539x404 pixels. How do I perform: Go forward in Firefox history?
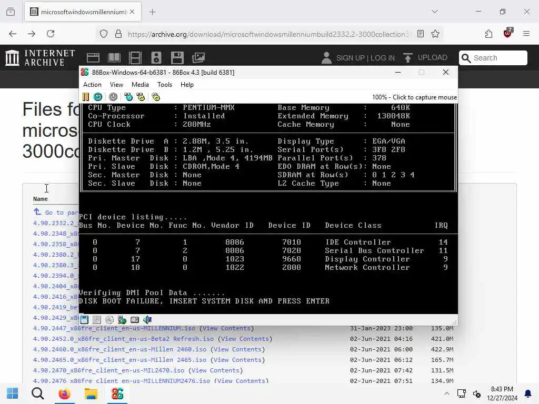[x=32, y=34]
